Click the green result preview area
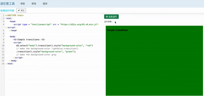The image size is (204, 96). 154,61
